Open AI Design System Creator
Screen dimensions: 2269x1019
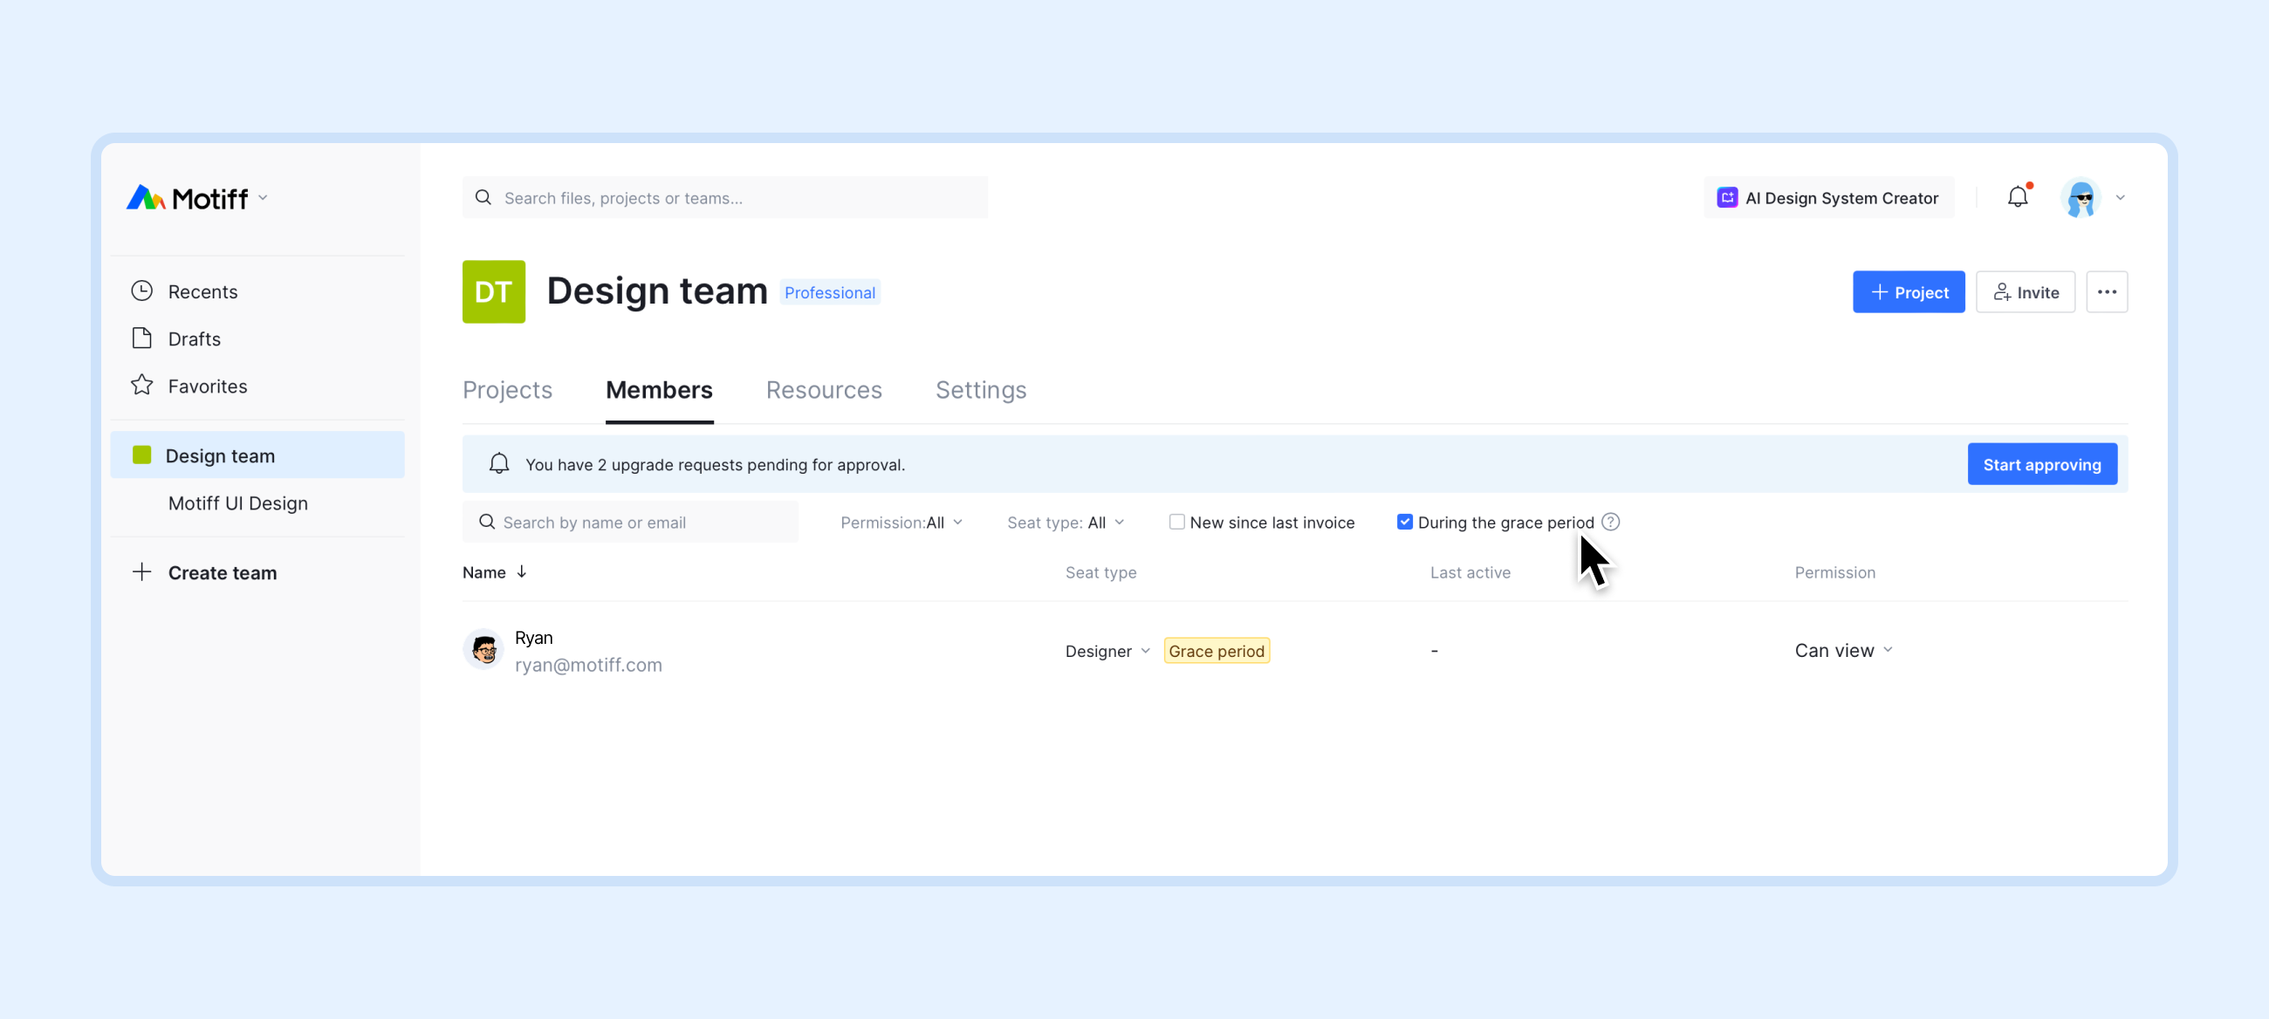tap(1827, 197)
